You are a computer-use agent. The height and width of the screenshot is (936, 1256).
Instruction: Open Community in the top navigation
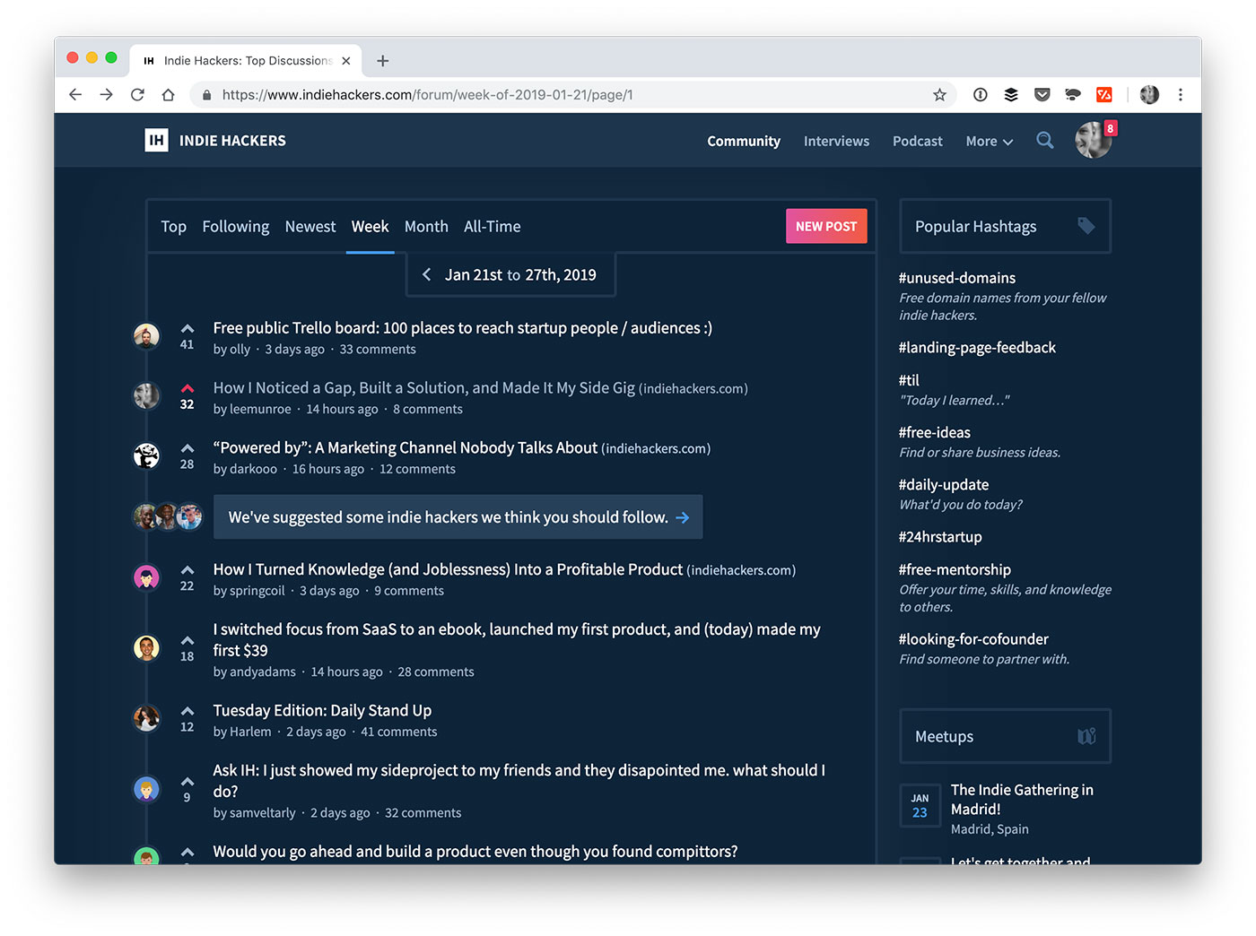(744, 141)
